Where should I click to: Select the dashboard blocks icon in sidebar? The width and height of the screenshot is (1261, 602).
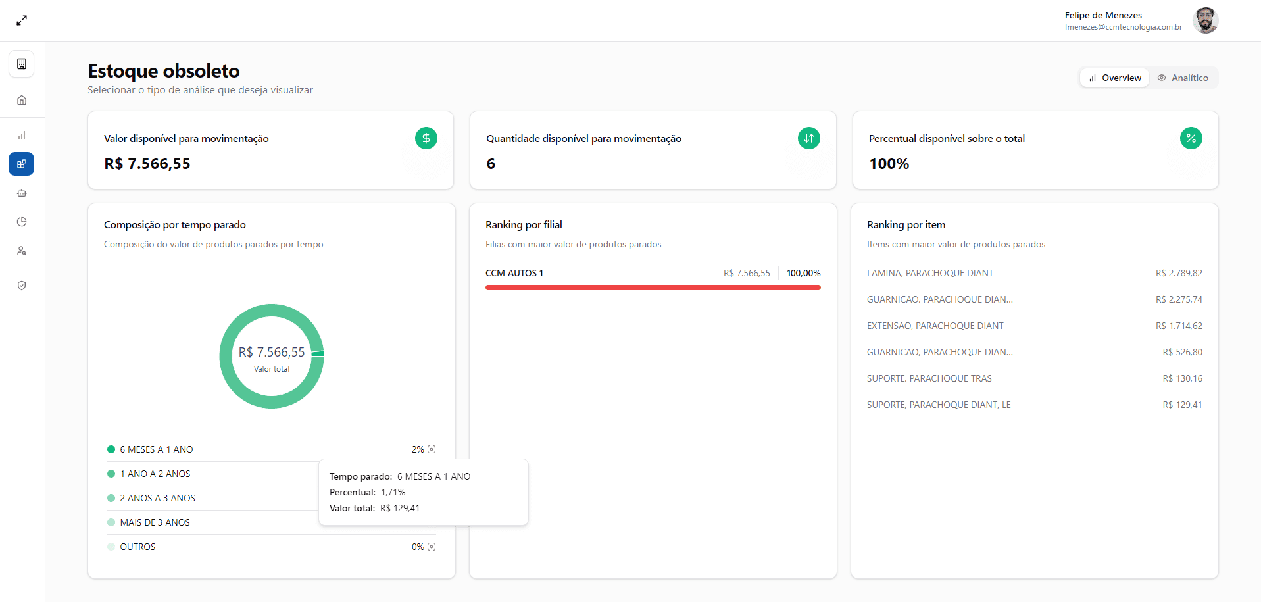[x=22, y=164]
